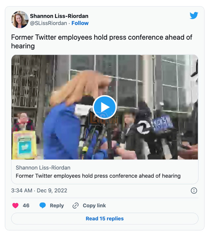Click the Copy link text

(94, 205)
